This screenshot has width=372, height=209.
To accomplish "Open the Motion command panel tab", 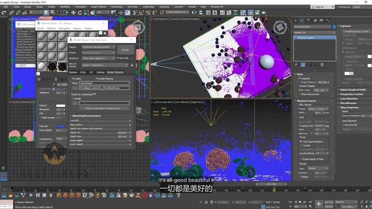I will coord(315,21).
